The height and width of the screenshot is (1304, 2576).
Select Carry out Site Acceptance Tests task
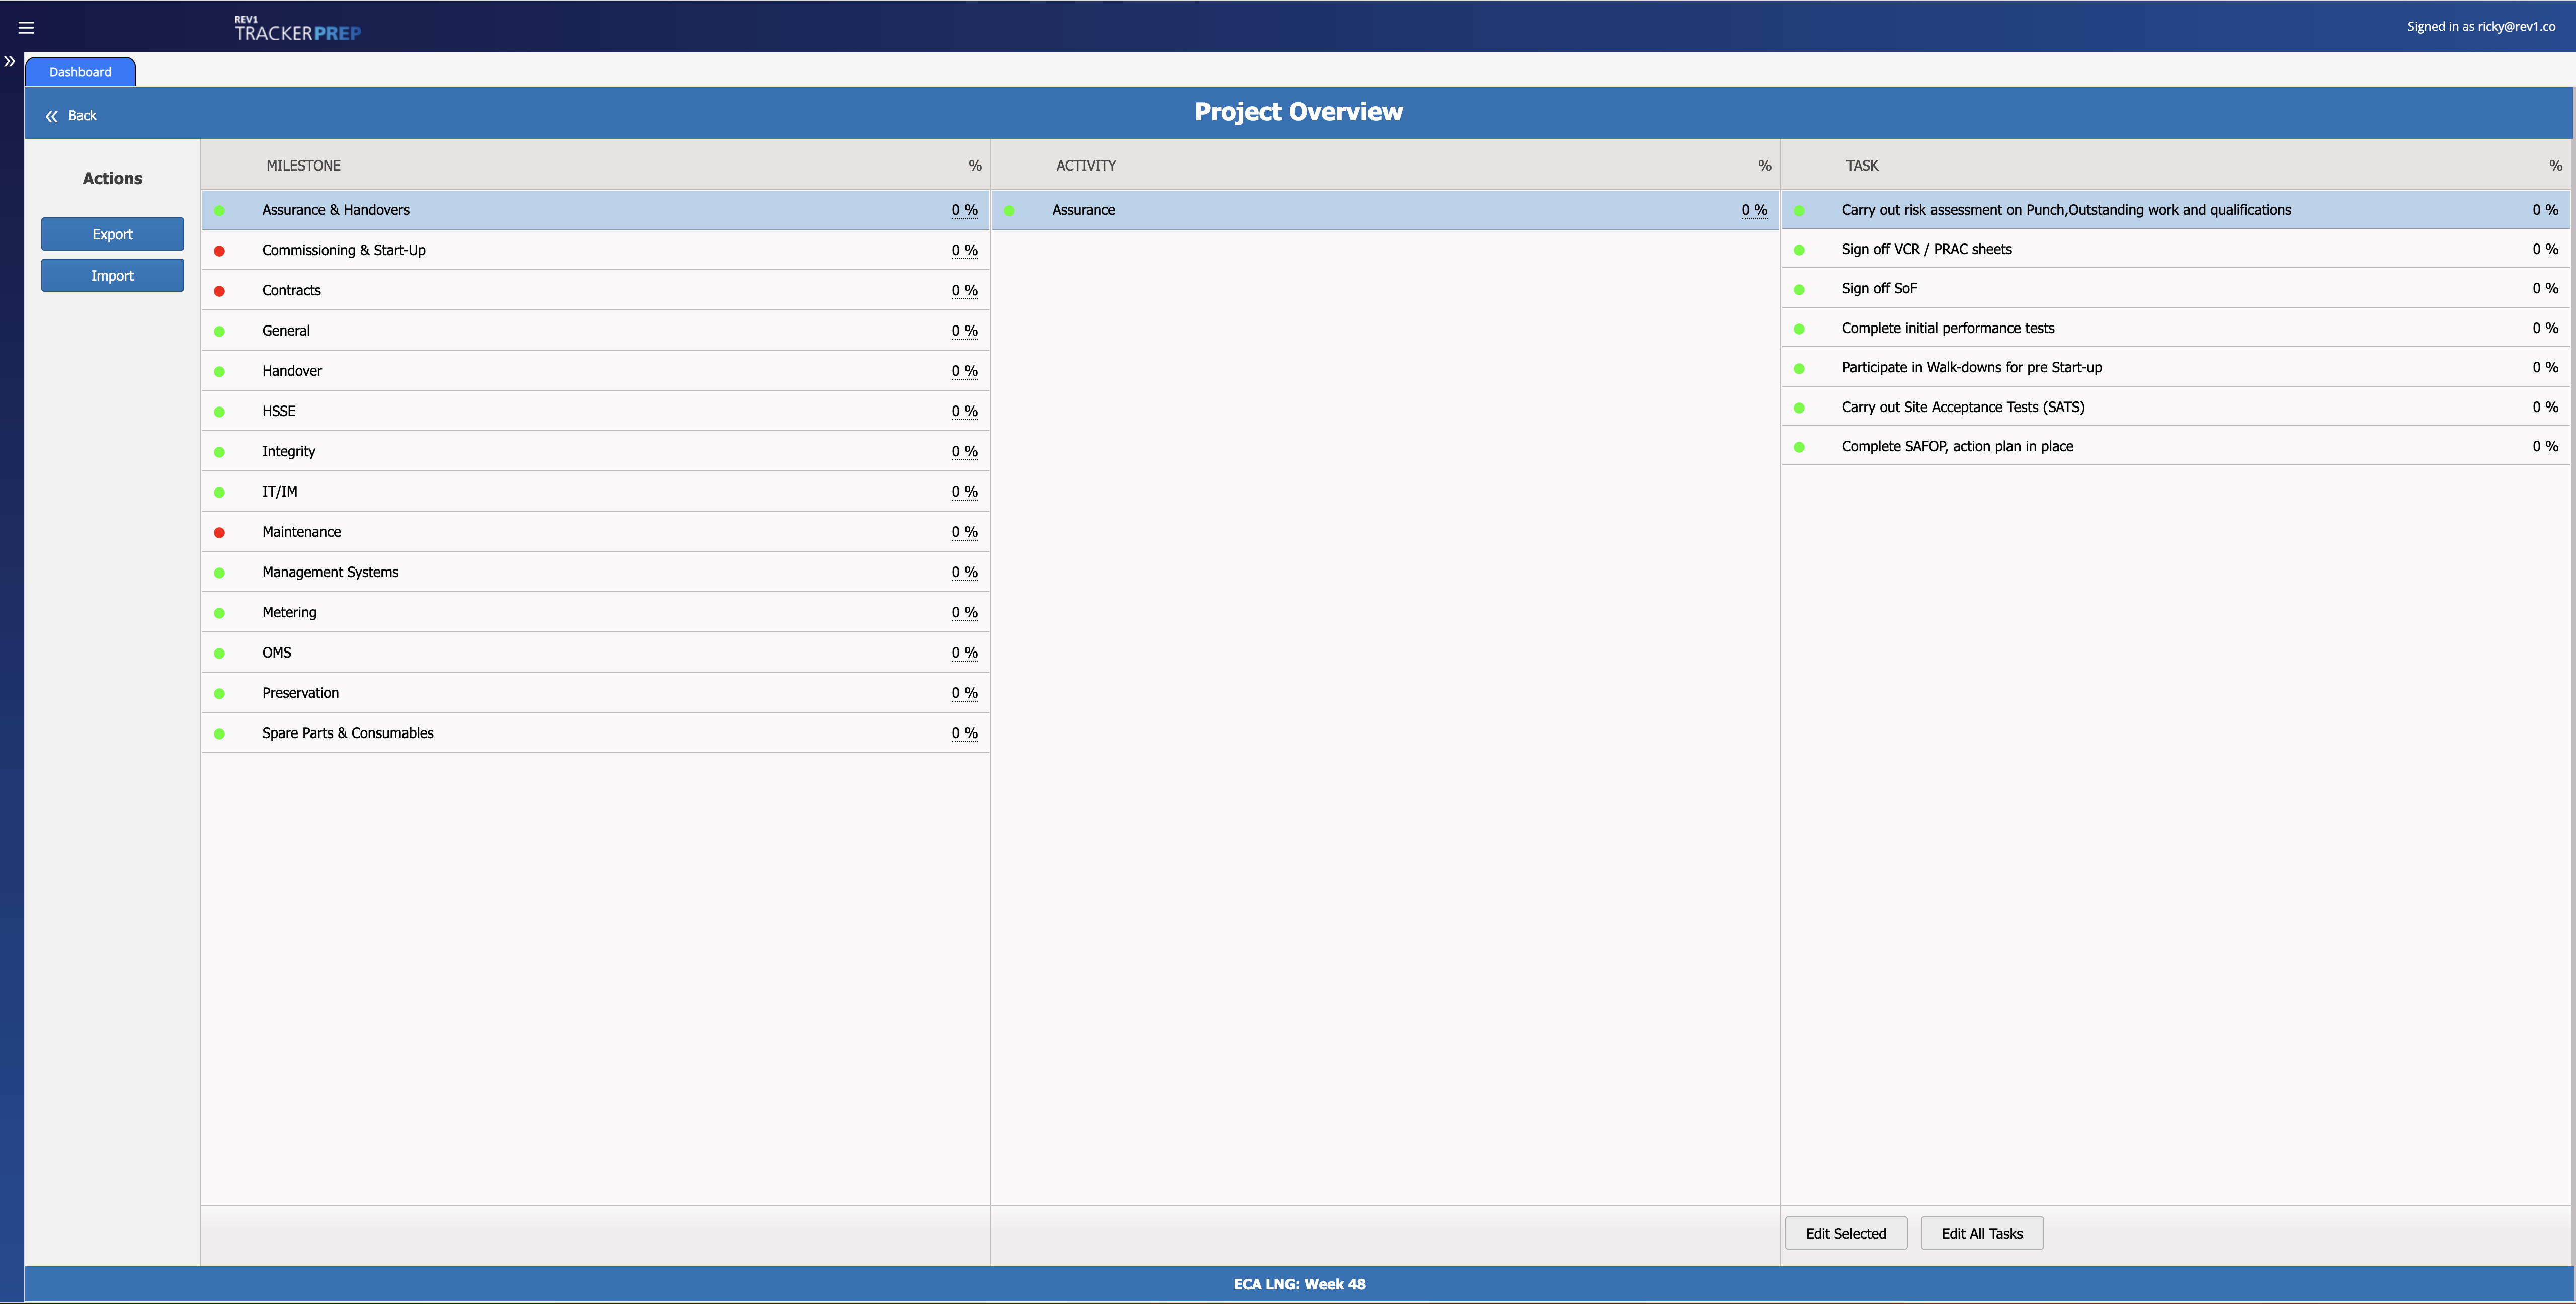(x=1962, y=407)
